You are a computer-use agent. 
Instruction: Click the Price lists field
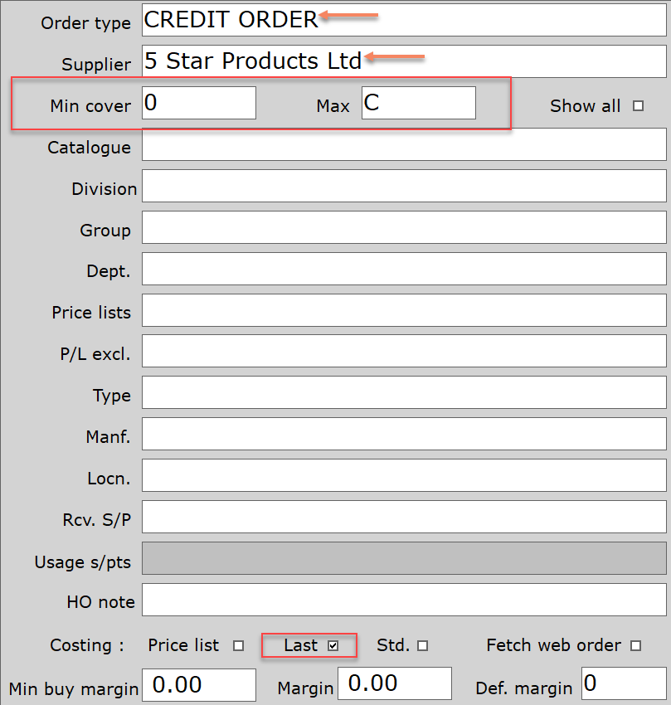coord(404,310)
